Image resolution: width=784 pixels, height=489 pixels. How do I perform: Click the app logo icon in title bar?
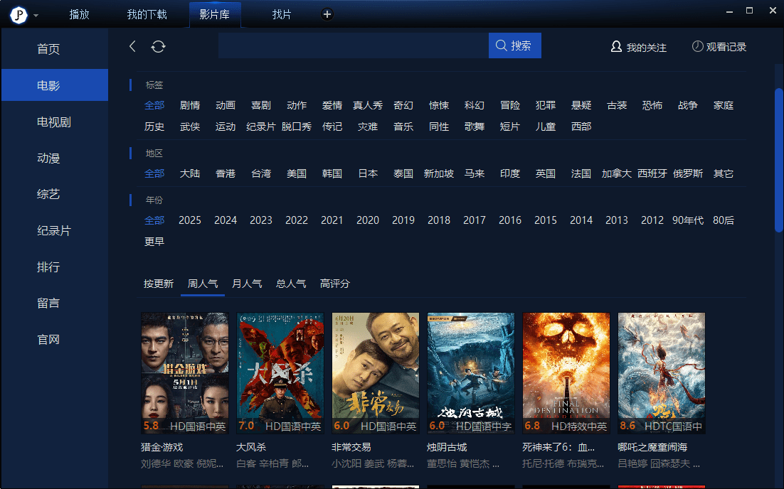(x=18, y=14)
